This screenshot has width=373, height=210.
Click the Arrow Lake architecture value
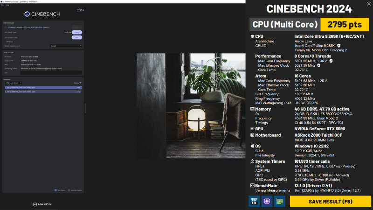pyautogui.click(x=304, y=41)
